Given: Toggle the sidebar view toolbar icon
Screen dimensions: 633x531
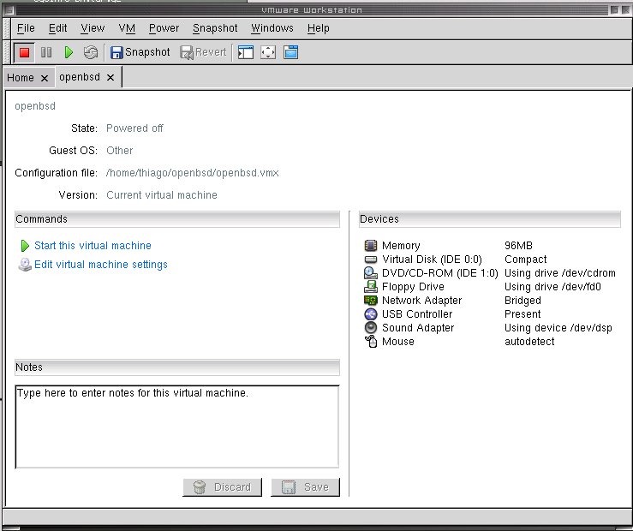Looking at the screenshot, I should point(246,52).
